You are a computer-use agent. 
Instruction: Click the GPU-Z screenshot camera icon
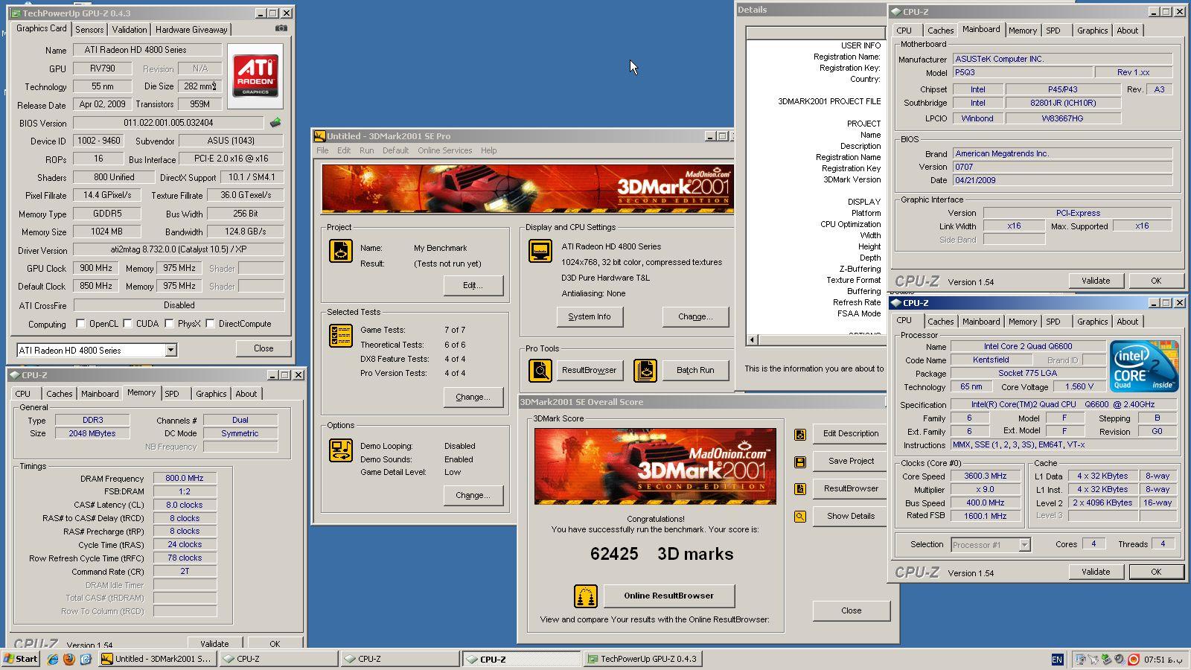[x=281, y=28]
